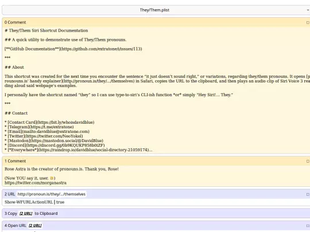Click 'Rose Astra is the creator' sentence
This screenshot has width=310, height=232.
61,169
